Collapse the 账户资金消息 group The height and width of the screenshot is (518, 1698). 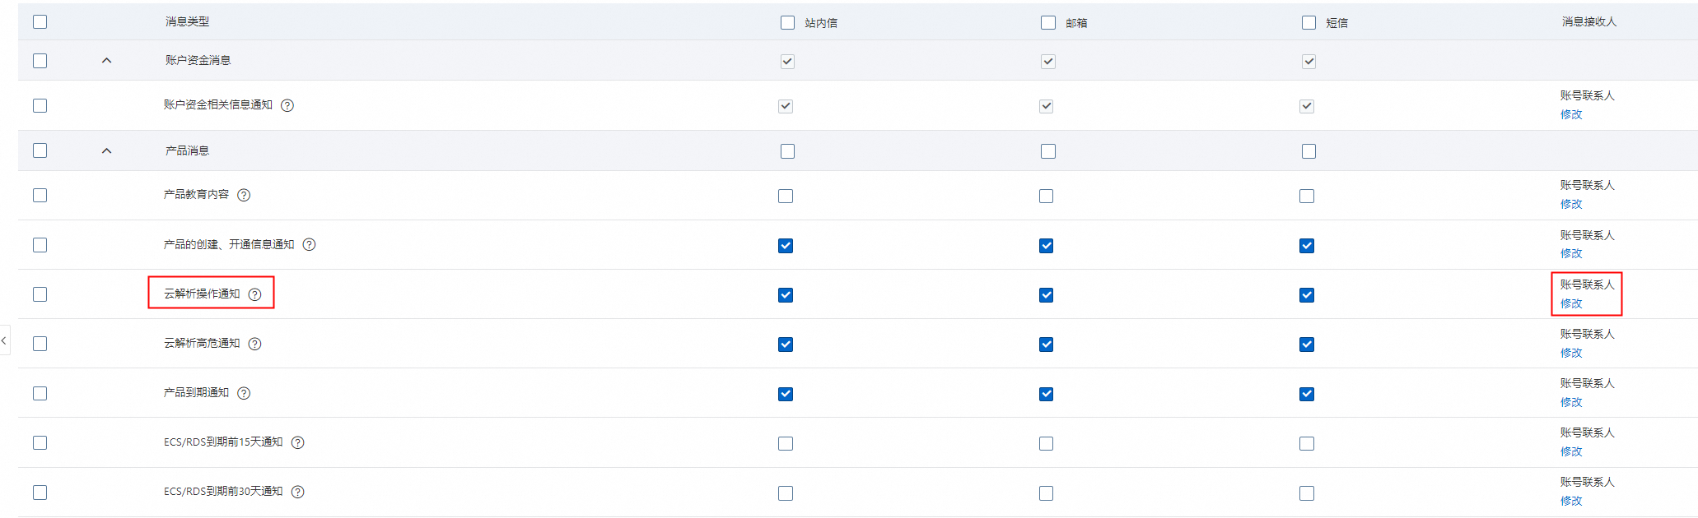(106, 60)
